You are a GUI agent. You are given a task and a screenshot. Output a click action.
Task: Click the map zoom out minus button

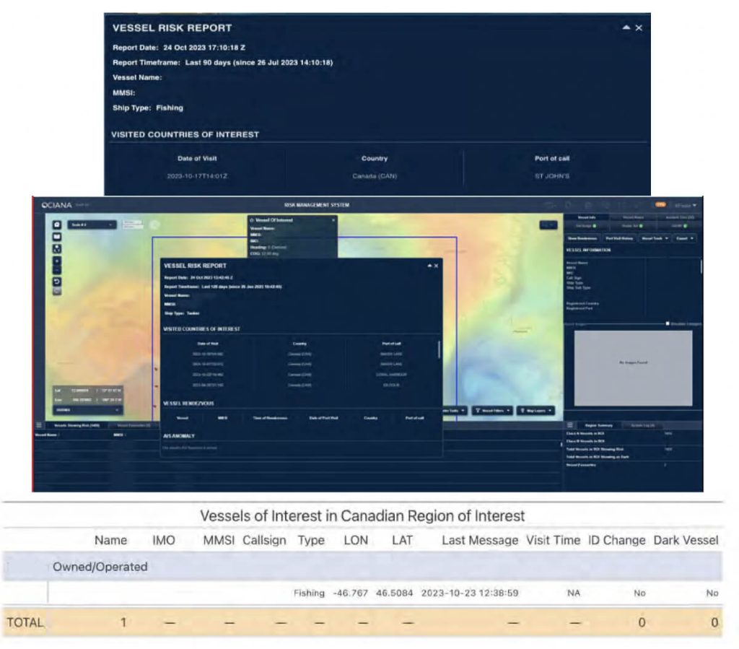57,270
